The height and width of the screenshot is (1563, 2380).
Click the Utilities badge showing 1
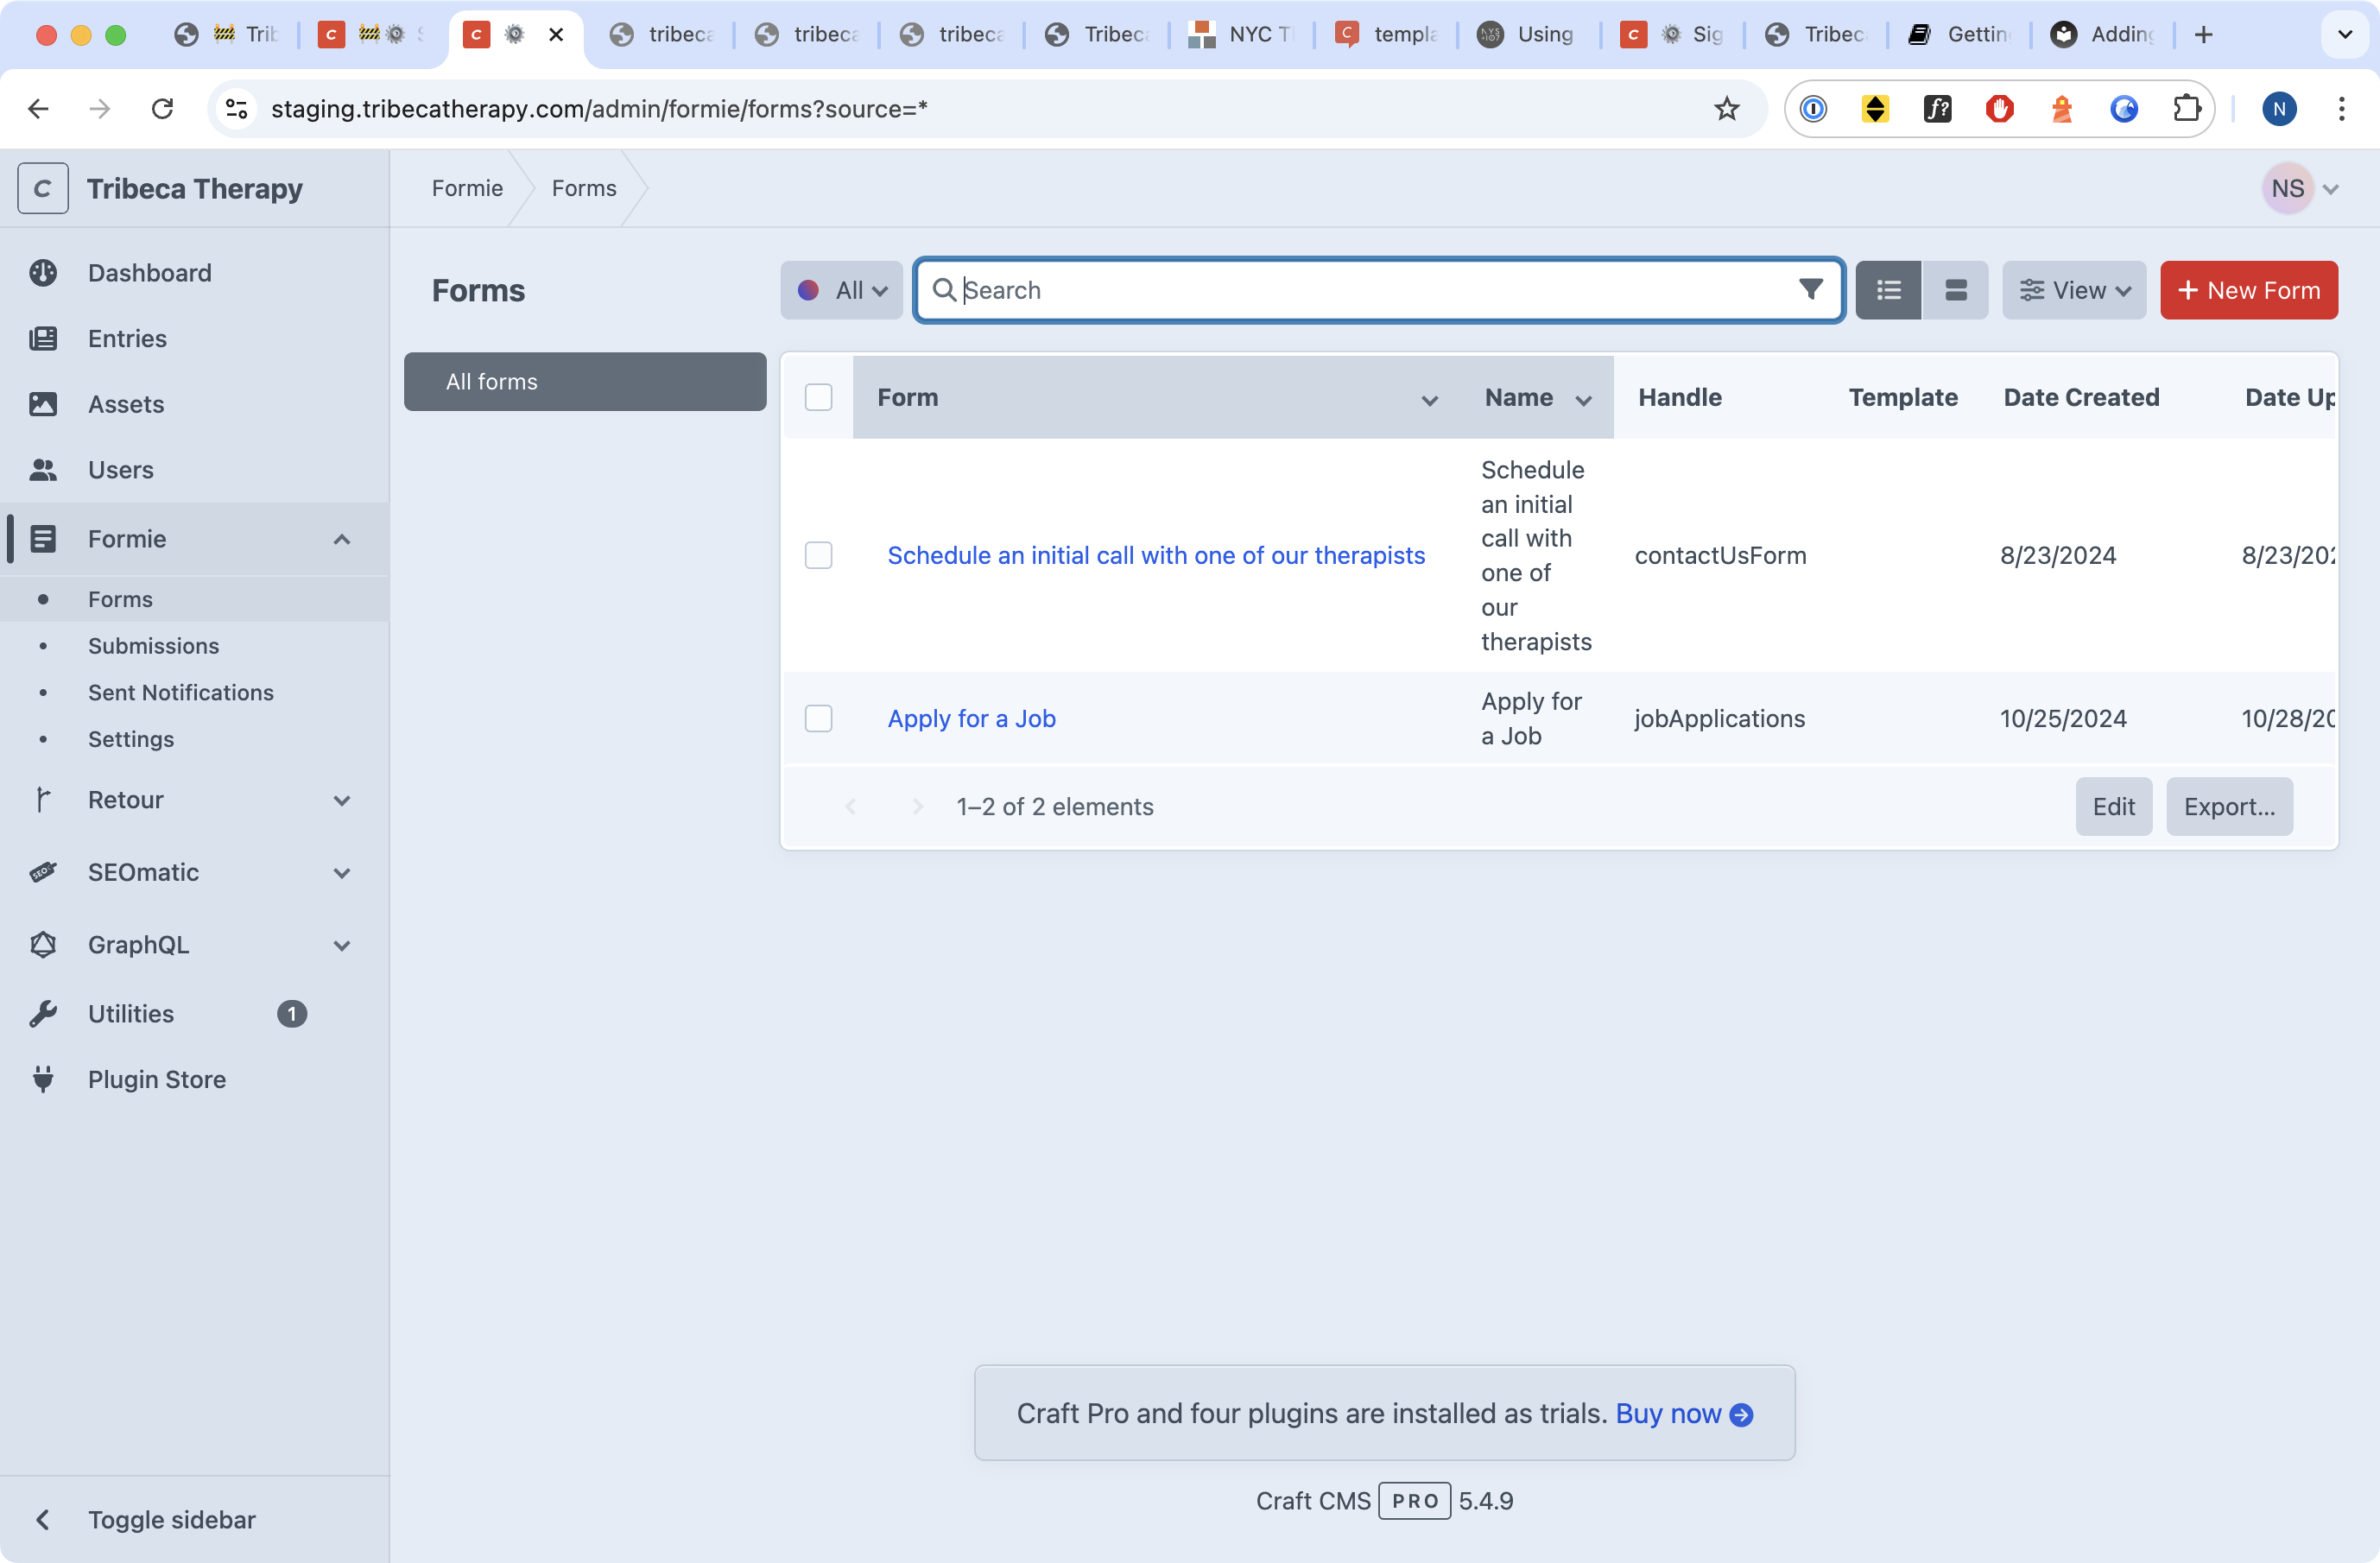pyautogui.click(x=291, y=1014)
